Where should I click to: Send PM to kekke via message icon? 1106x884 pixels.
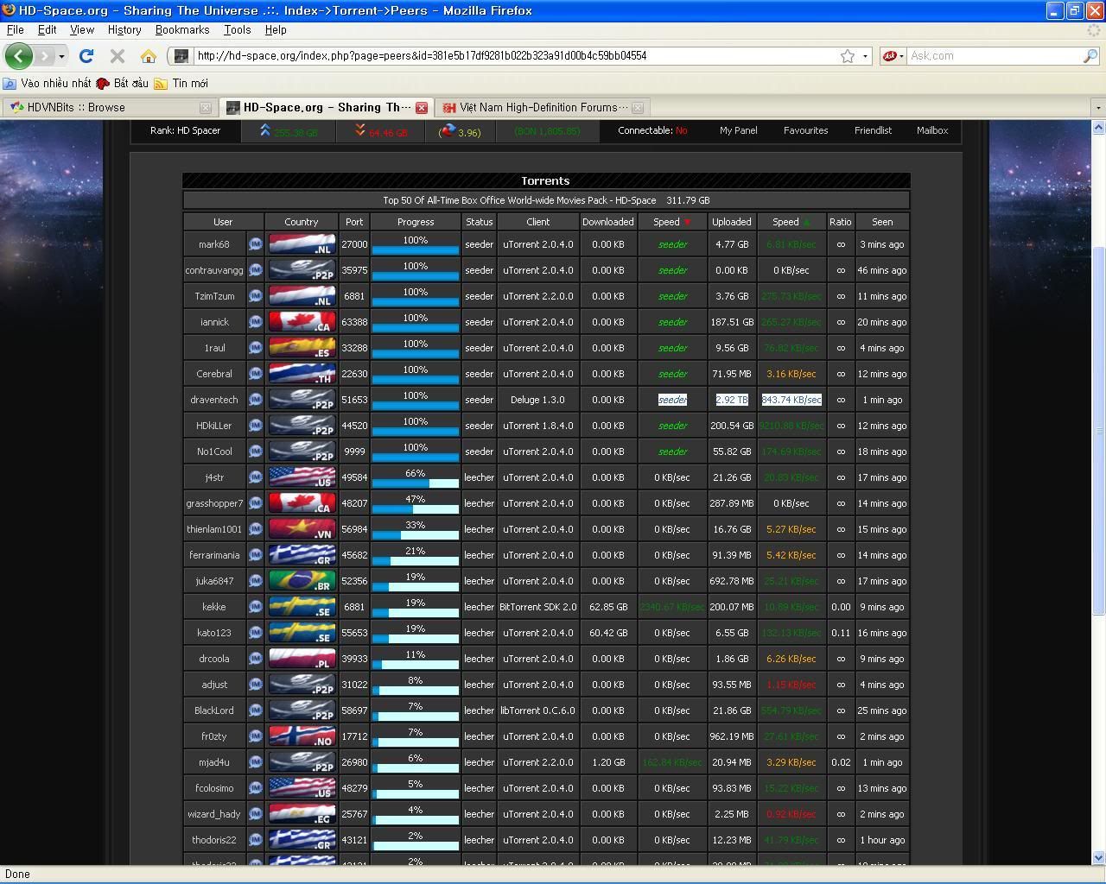256,607
